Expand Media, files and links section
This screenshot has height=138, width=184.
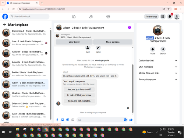click(x=158, y=73)
